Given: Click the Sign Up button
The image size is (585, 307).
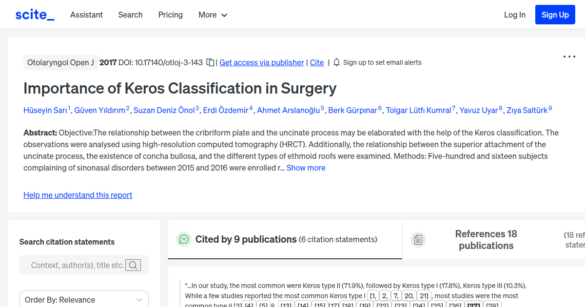Looking at the screenshot, I should 555,14.
